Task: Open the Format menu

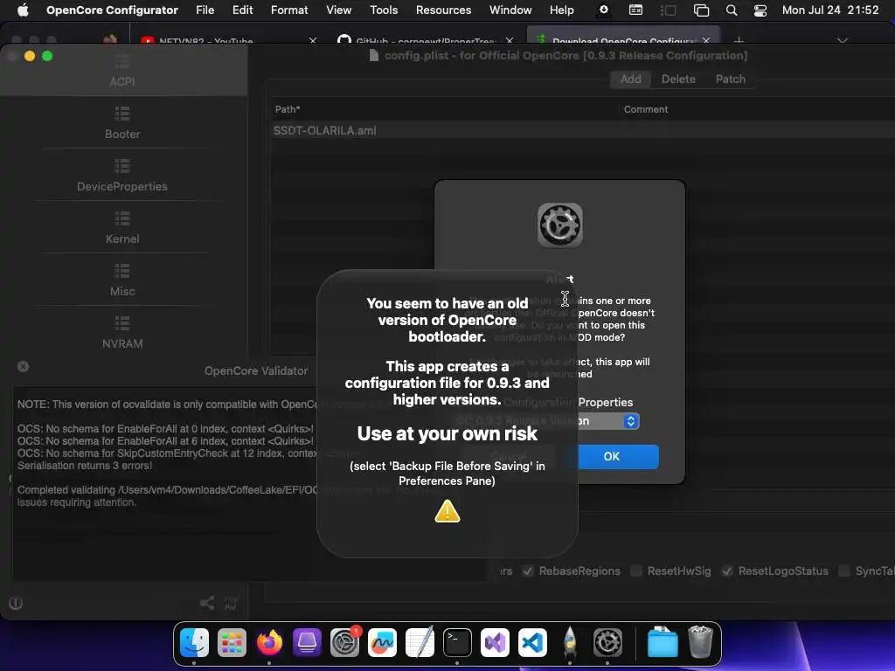Action: (x=289, y=10)
